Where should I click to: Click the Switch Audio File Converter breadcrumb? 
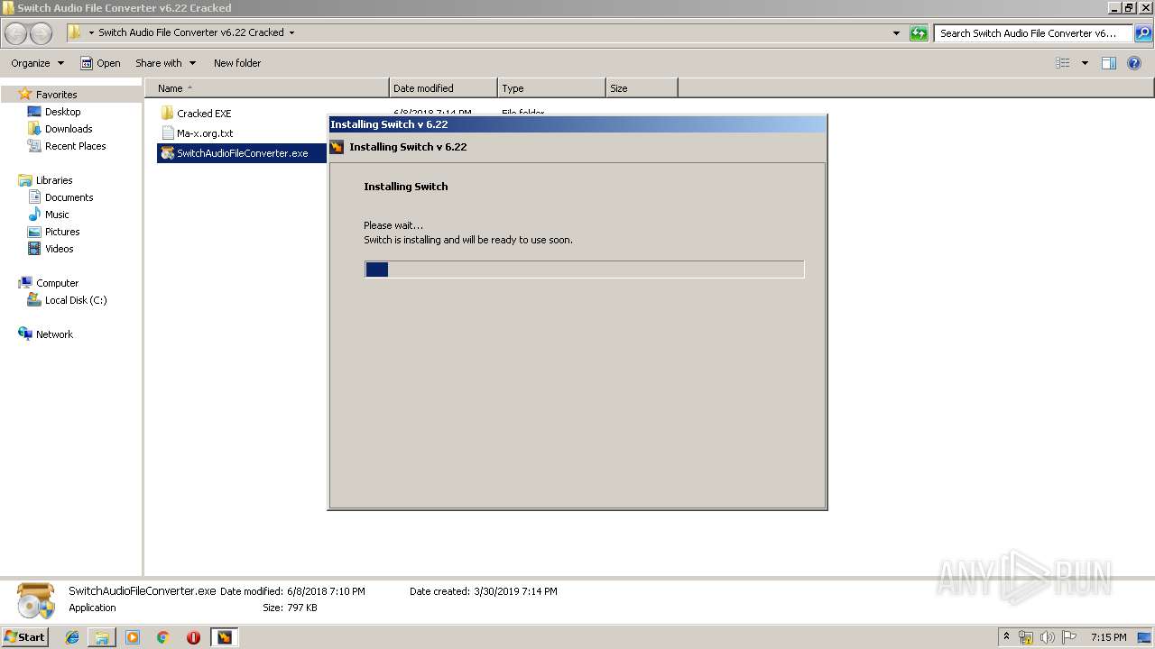pos(190,32)
